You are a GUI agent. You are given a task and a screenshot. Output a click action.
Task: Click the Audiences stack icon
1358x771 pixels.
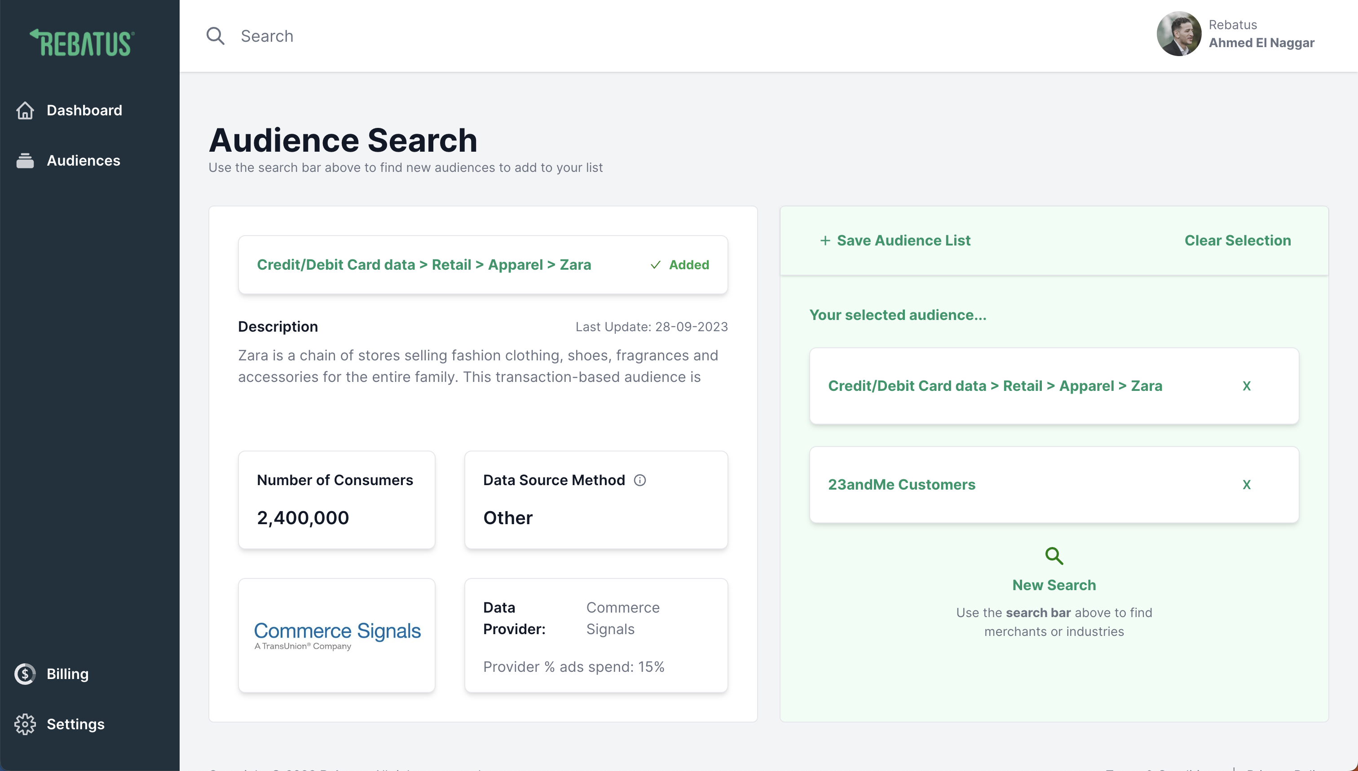25,161
